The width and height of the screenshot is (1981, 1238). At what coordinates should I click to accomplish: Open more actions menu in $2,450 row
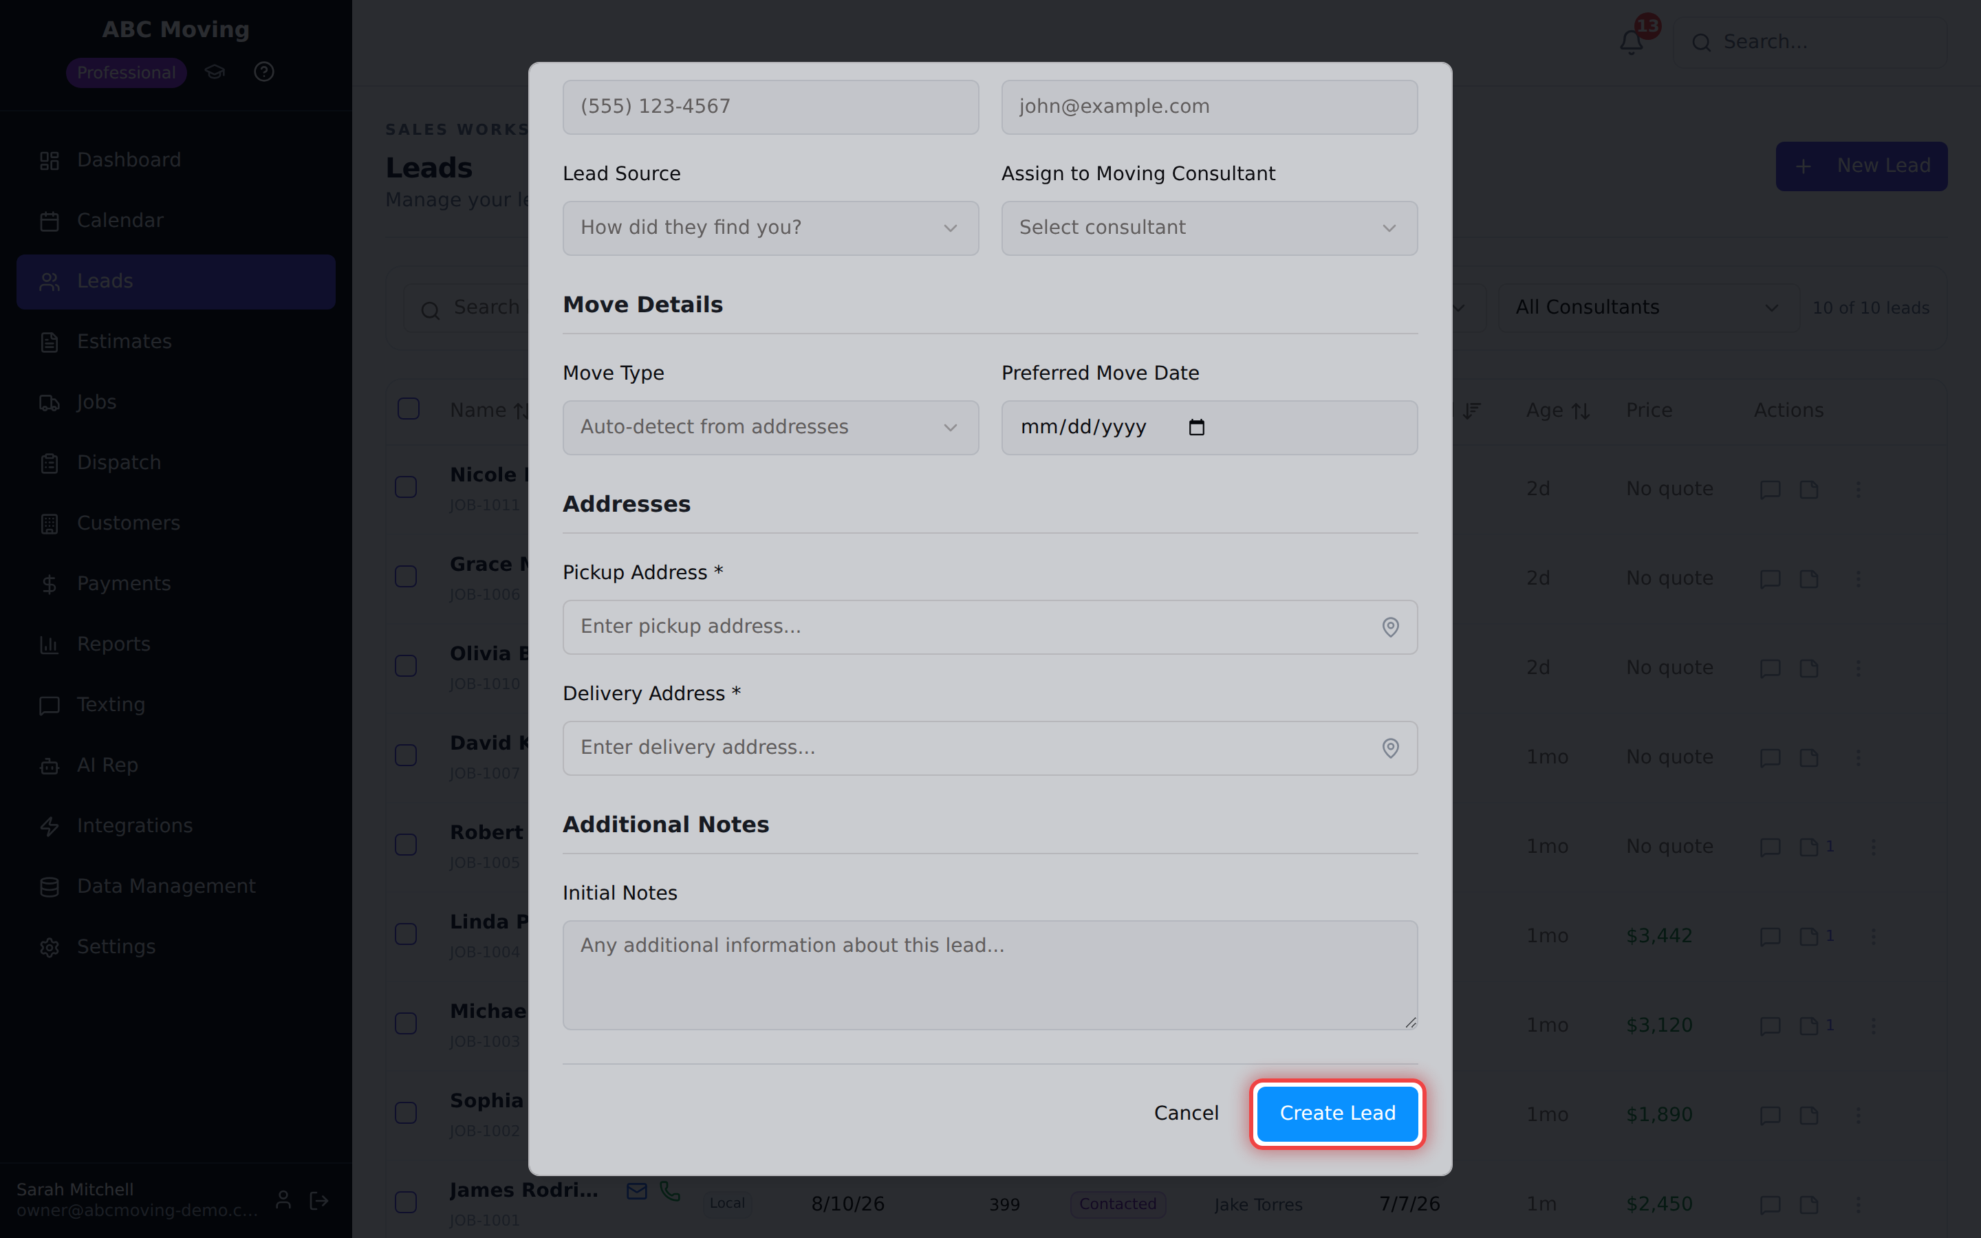pos(1857,1204)
